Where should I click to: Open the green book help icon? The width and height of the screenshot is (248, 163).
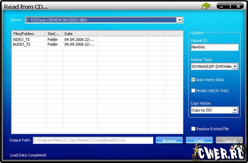pos(206,6)
